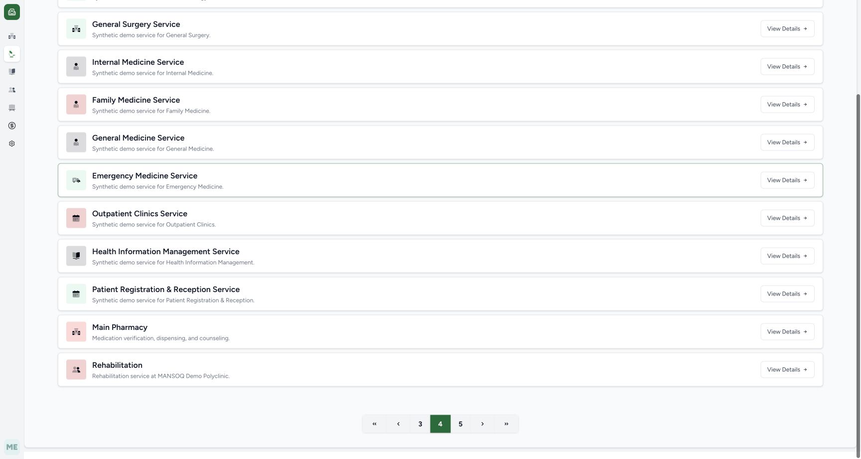The height and width of the screenshot is (459, 861).
Task: Go to next page arrow
Action: (482, 424)
